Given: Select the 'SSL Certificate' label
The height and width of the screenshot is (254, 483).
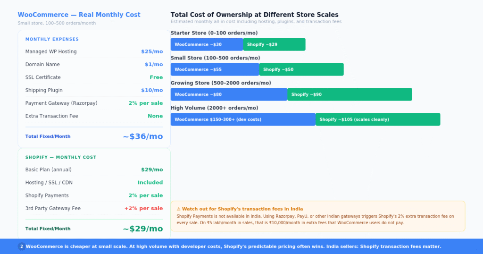Looking at the screenshot, I should click(x=43, y=77).
